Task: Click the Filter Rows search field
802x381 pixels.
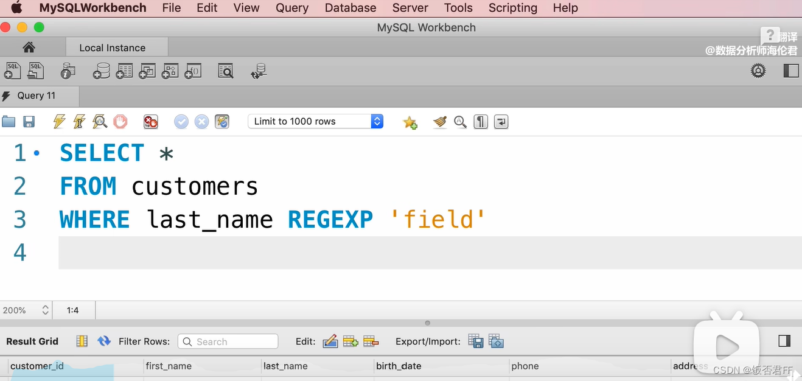Action: click(x=228, y=341)
